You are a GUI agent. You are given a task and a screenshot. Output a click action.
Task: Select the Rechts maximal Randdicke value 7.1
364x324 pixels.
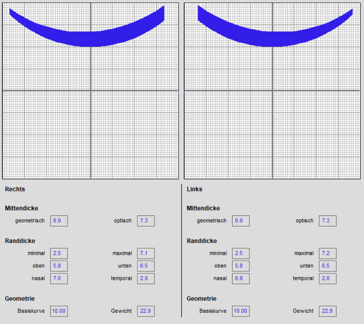(x=146, y=254)
